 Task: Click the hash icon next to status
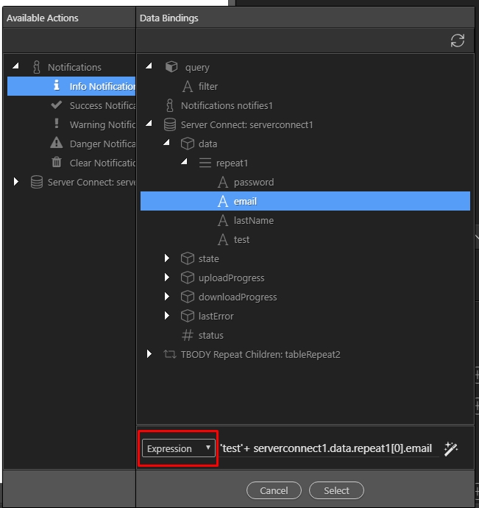click(187, 335)
